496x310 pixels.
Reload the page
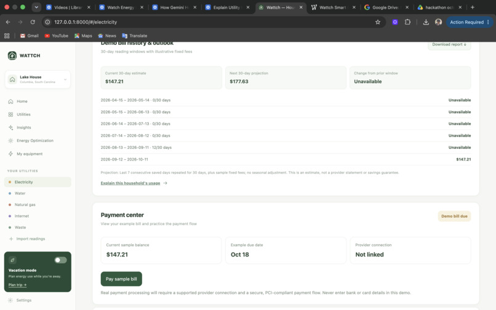[33, 22]
